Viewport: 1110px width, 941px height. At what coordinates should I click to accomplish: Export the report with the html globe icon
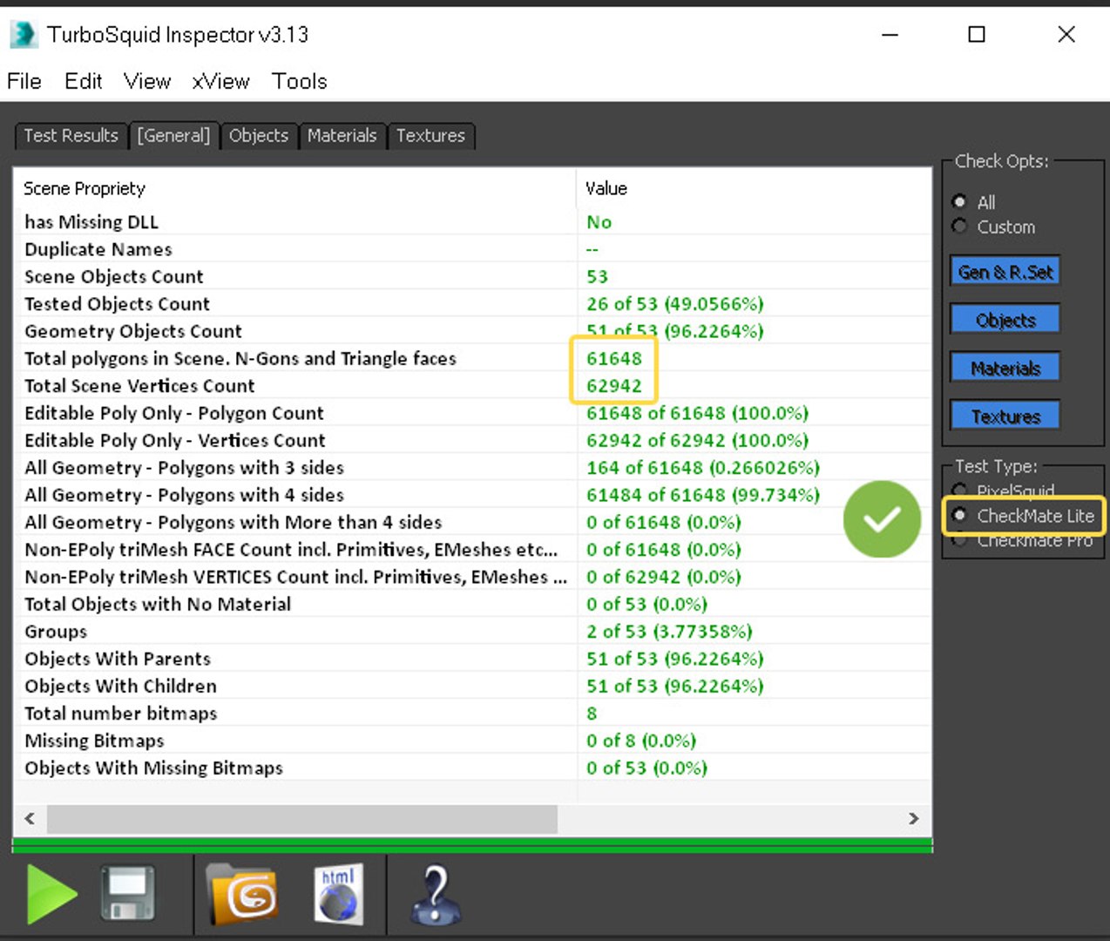coord(338,894)
